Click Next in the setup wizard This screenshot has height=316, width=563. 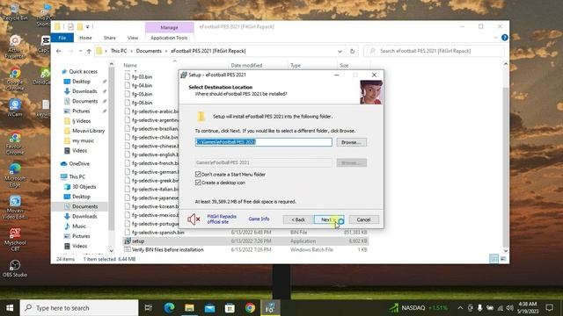click(x=328, y=219)
